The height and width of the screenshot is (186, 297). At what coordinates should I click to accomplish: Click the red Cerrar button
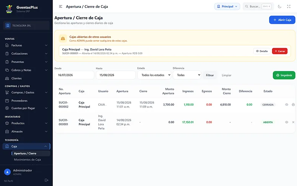(x=280, y=51)
